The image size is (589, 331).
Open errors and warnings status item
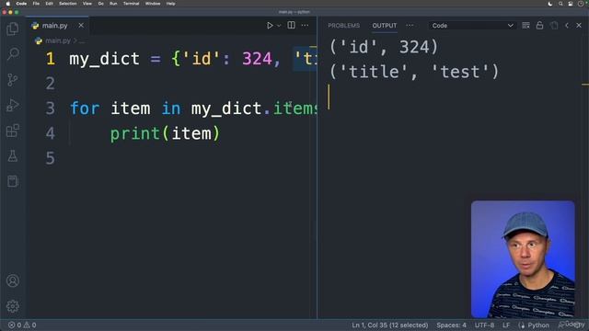(22, 325)
